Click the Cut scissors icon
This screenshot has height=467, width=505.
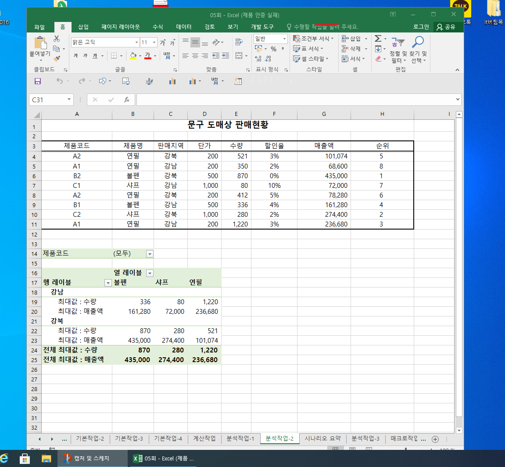[57, 39]
